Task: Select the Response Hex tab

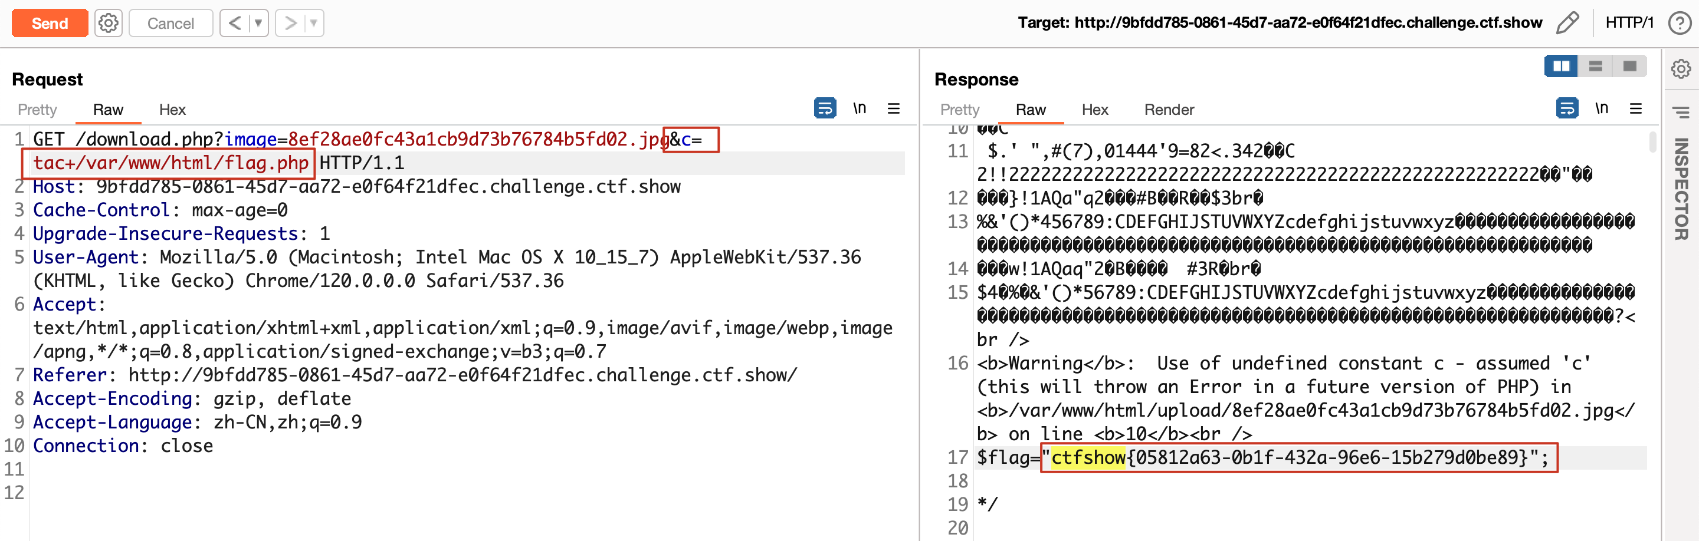Action: coord(1095,110)
